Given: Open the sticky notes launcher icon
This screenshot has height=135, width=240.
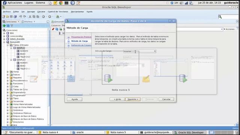Looking at the screenshot, I should tap(55, 3).
